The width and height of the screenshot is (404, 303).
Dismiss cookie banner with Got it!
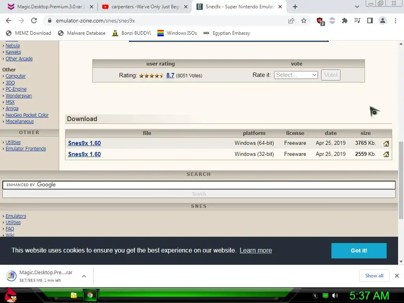pos(359,251)
